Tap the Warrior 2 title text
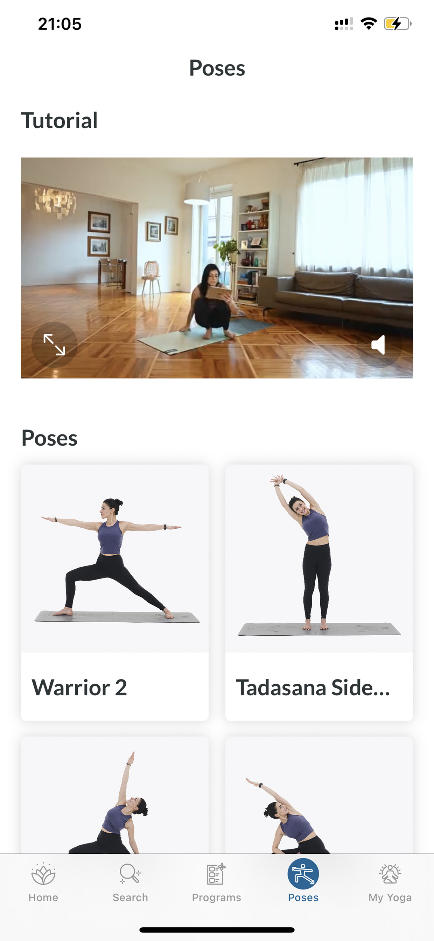The image size is (434, 941). point(79,687)
